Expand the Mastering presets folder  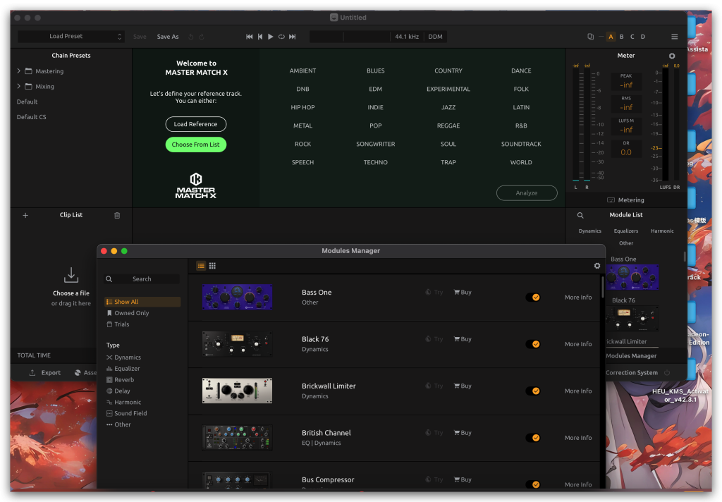coord(19,71)
